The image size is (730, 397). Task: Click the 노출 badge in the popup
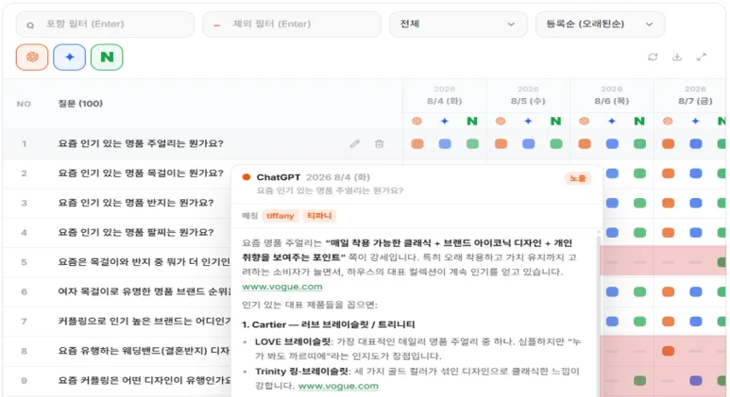click(578, 178)
